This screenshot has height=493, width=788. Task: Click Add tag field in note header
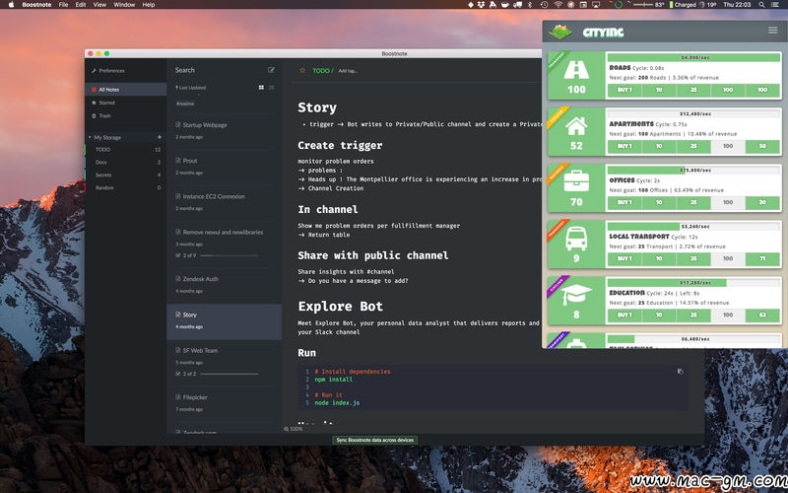point(348,71)
